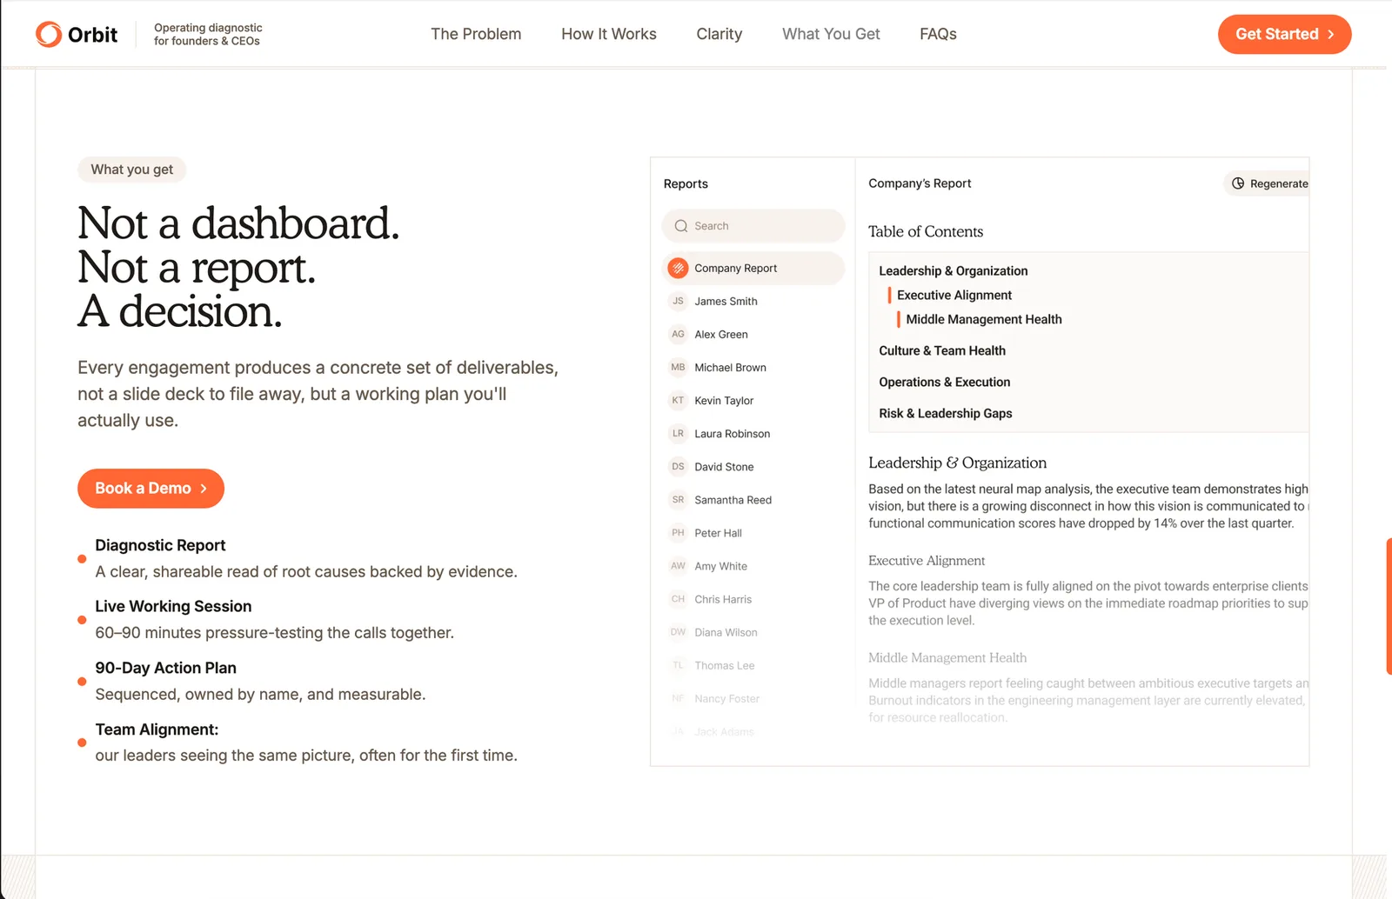
Task: Select Company Report in the reports list
Action: [753, 269]
